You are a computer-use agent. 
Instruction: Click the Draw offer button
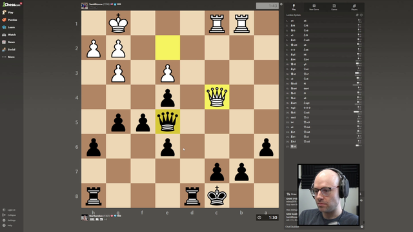point(291,194)
